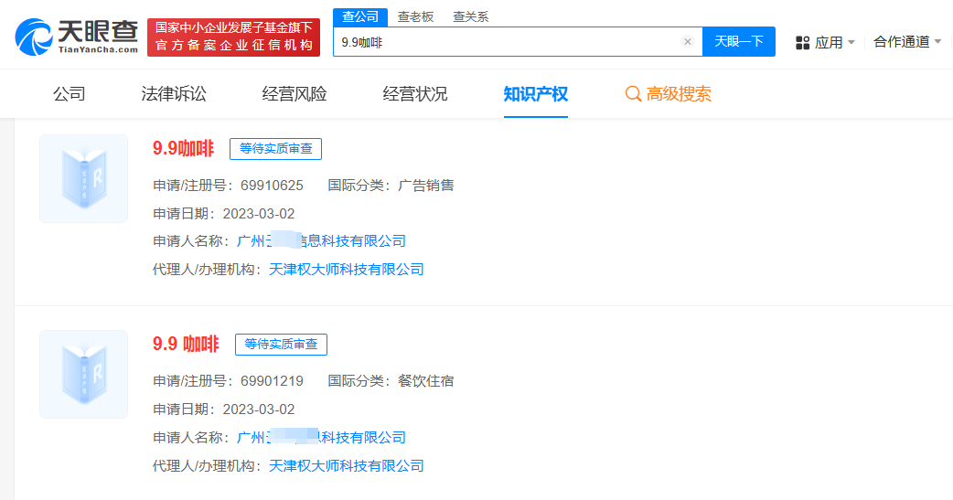Viewport: 953px width, 500px height.
Task: Expand the 合作通道 dropdown arrow
Action: pos(937,42)
